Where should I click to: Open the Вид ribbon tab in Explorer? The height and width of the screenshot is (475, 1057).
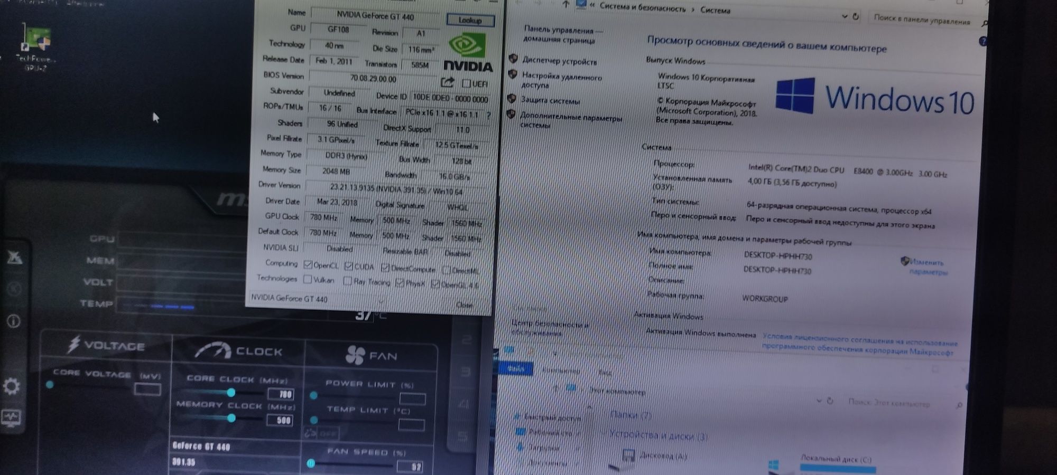(x=605, y=372)
